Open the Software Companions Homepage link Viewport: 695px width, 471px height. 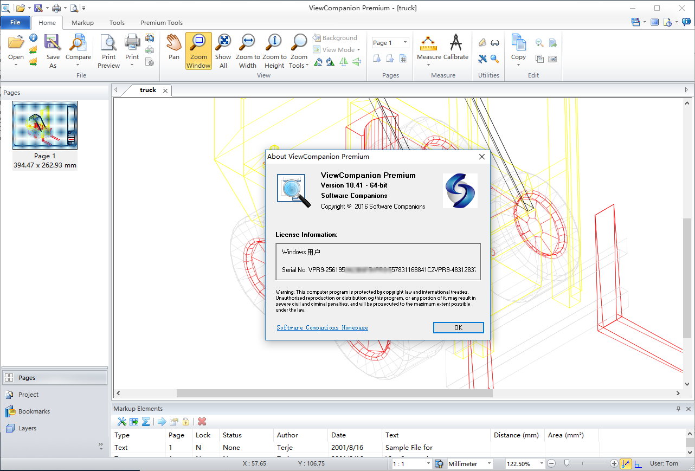[322, 327]
